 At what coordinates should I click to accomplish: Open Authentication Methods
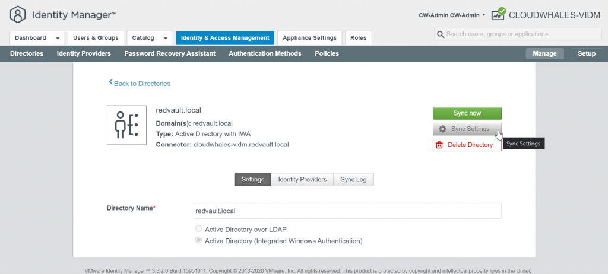(x=265, y=53)
